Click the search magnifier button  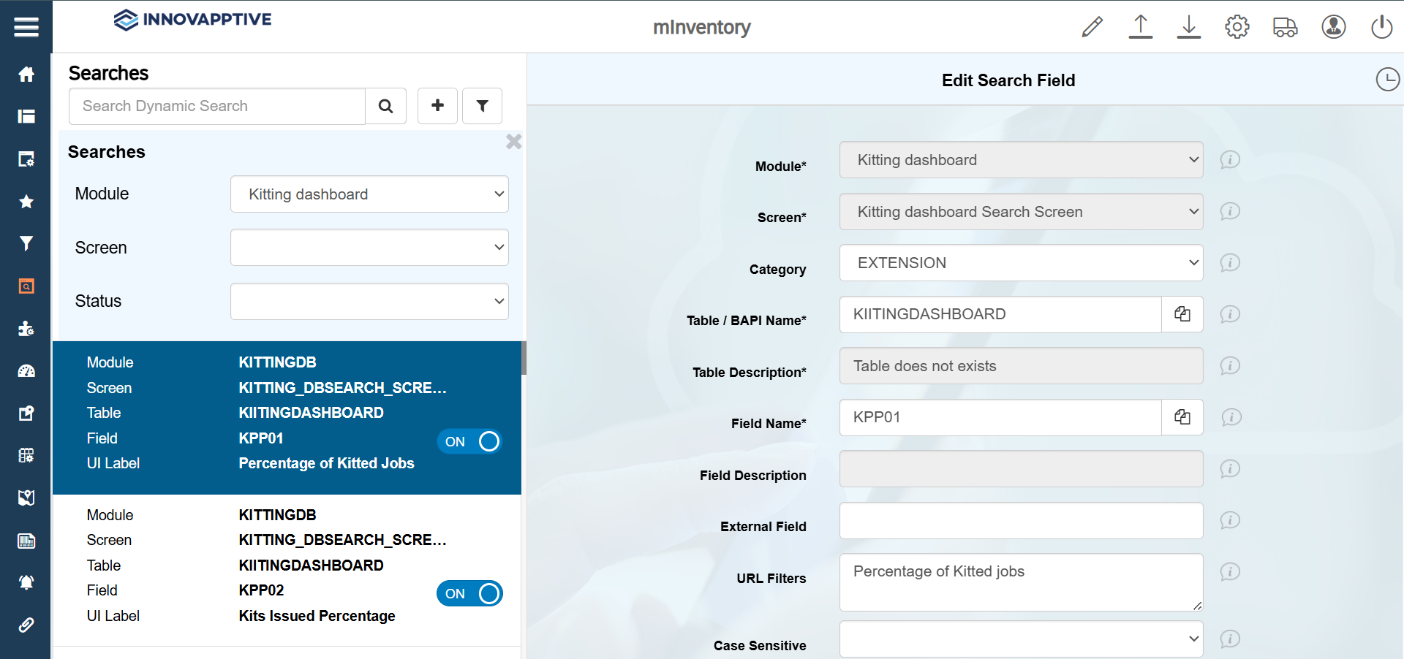coord(385,107)
